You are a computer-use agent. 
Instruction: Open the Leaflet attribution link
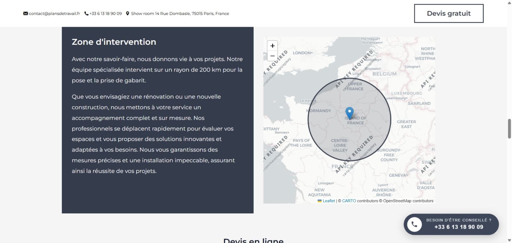(329, 201)
